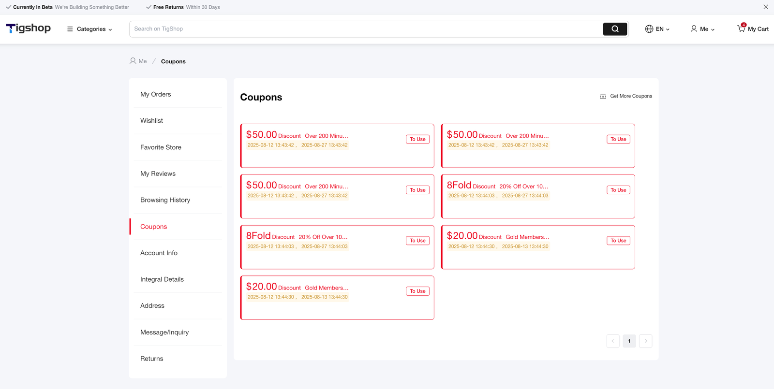Click the globe language icon
The width and height of the screenshot is (774, 389).
(649, 29)
